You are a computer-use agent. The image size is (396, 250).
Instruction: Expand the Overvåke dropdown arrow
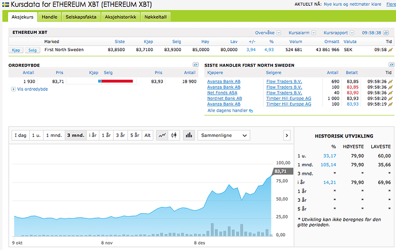point(278,33)
